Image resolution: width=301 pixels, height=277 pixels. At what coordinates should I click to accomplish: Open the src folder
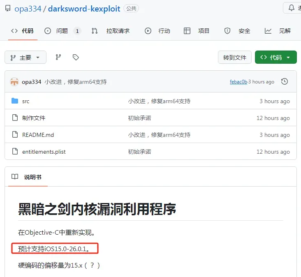(26, 101)
